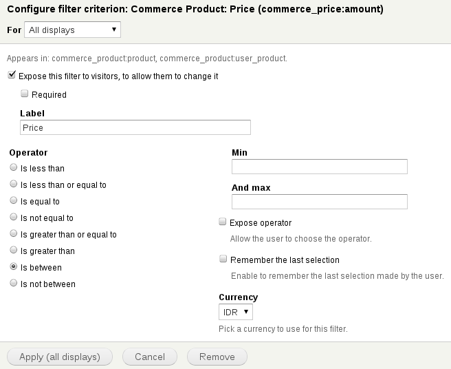This screenshot has height=369, width=451.
Task: Expand the Currency IDR dropdown
Action: click(236, 313)
